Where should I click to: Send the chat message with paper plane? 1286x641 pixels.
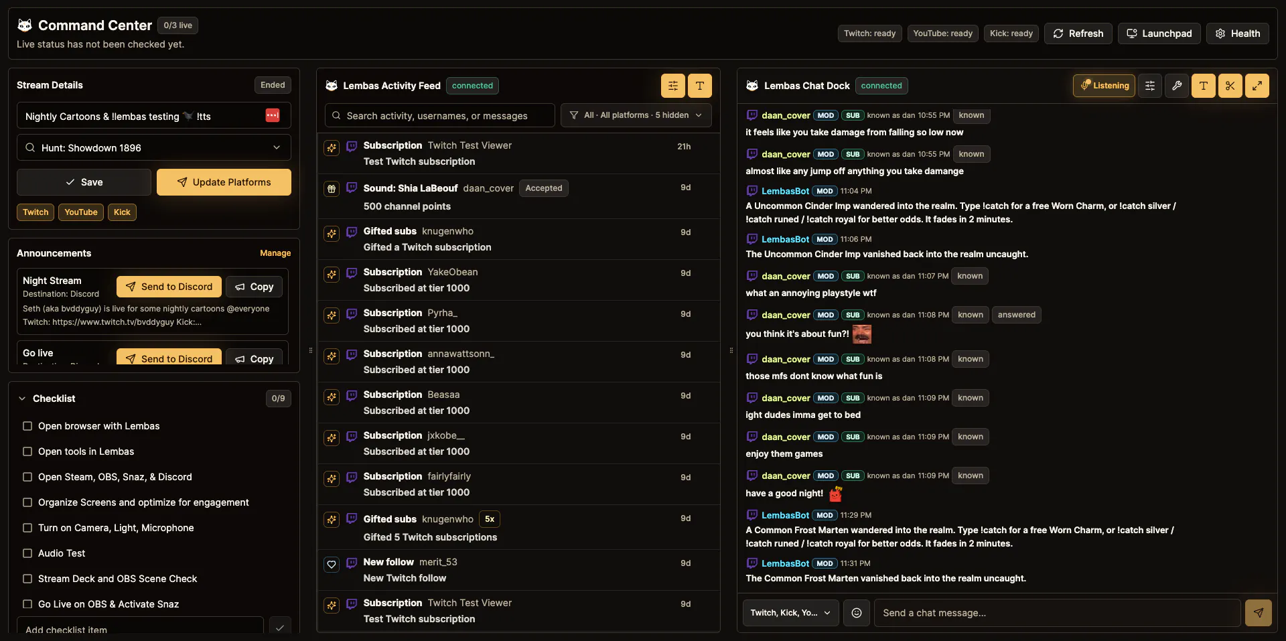(x=1258, y=613)
